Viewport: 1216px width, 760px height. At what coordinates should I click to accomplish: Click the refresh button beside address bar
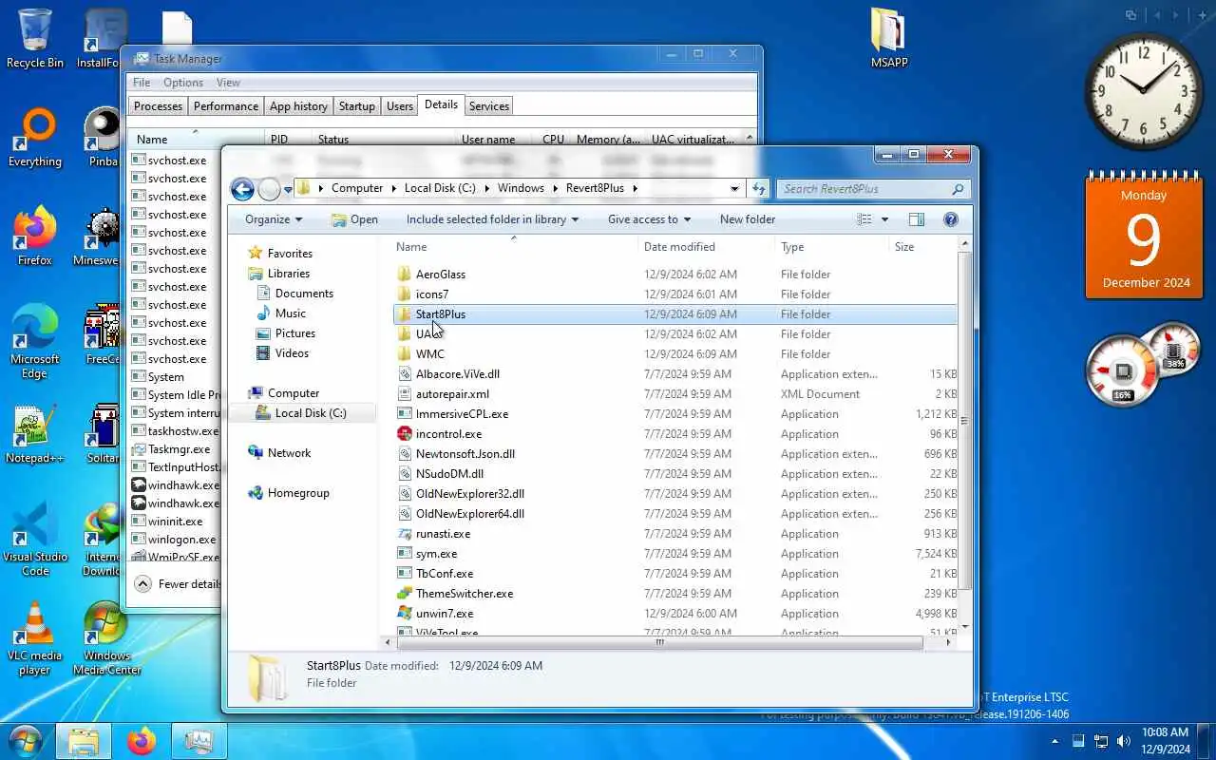(758, 188)
